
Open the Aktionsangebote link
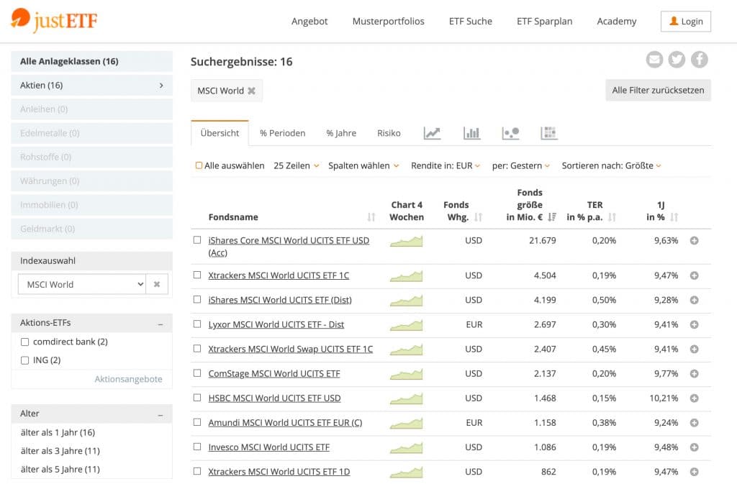[128, 379]
